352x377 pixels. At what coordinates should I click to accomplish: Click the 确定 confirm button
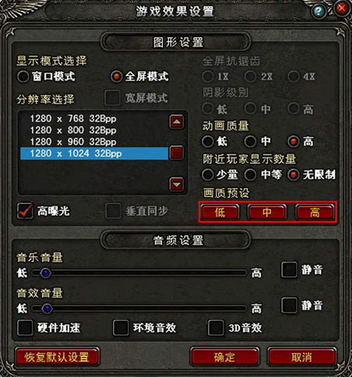[x=224, y=357]
